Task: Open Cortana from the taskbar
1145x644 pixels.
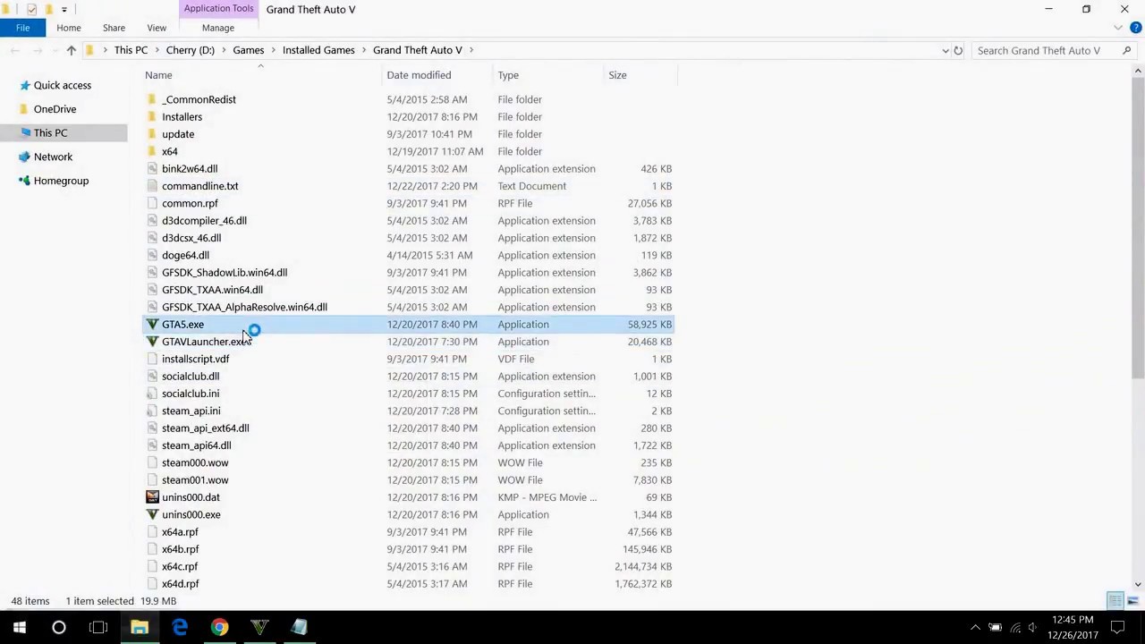Action: point(59,627)
